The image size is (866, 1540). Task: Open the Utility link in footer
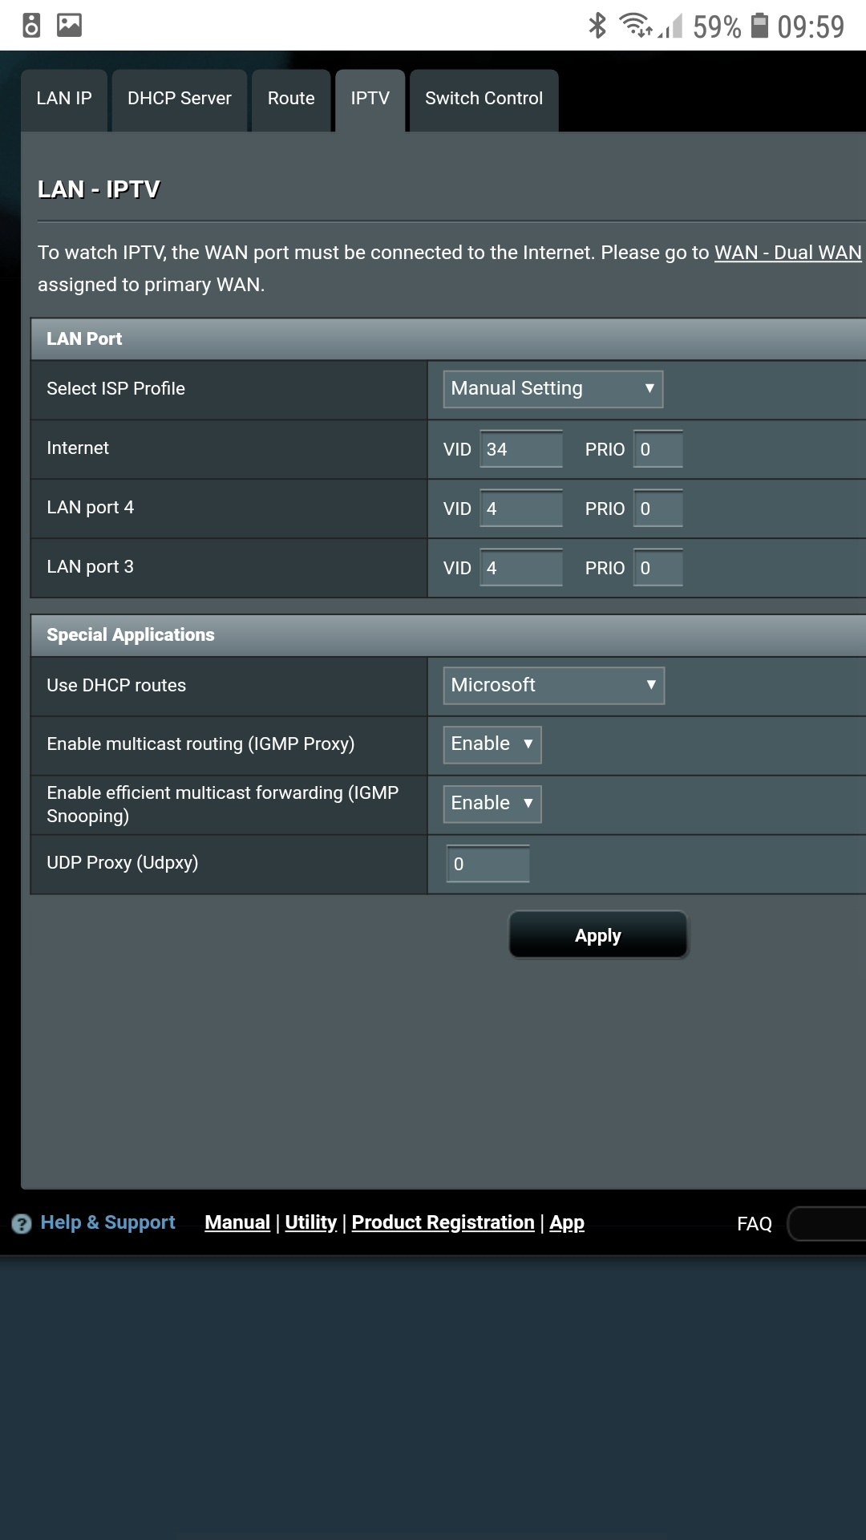coord(311,1222)
